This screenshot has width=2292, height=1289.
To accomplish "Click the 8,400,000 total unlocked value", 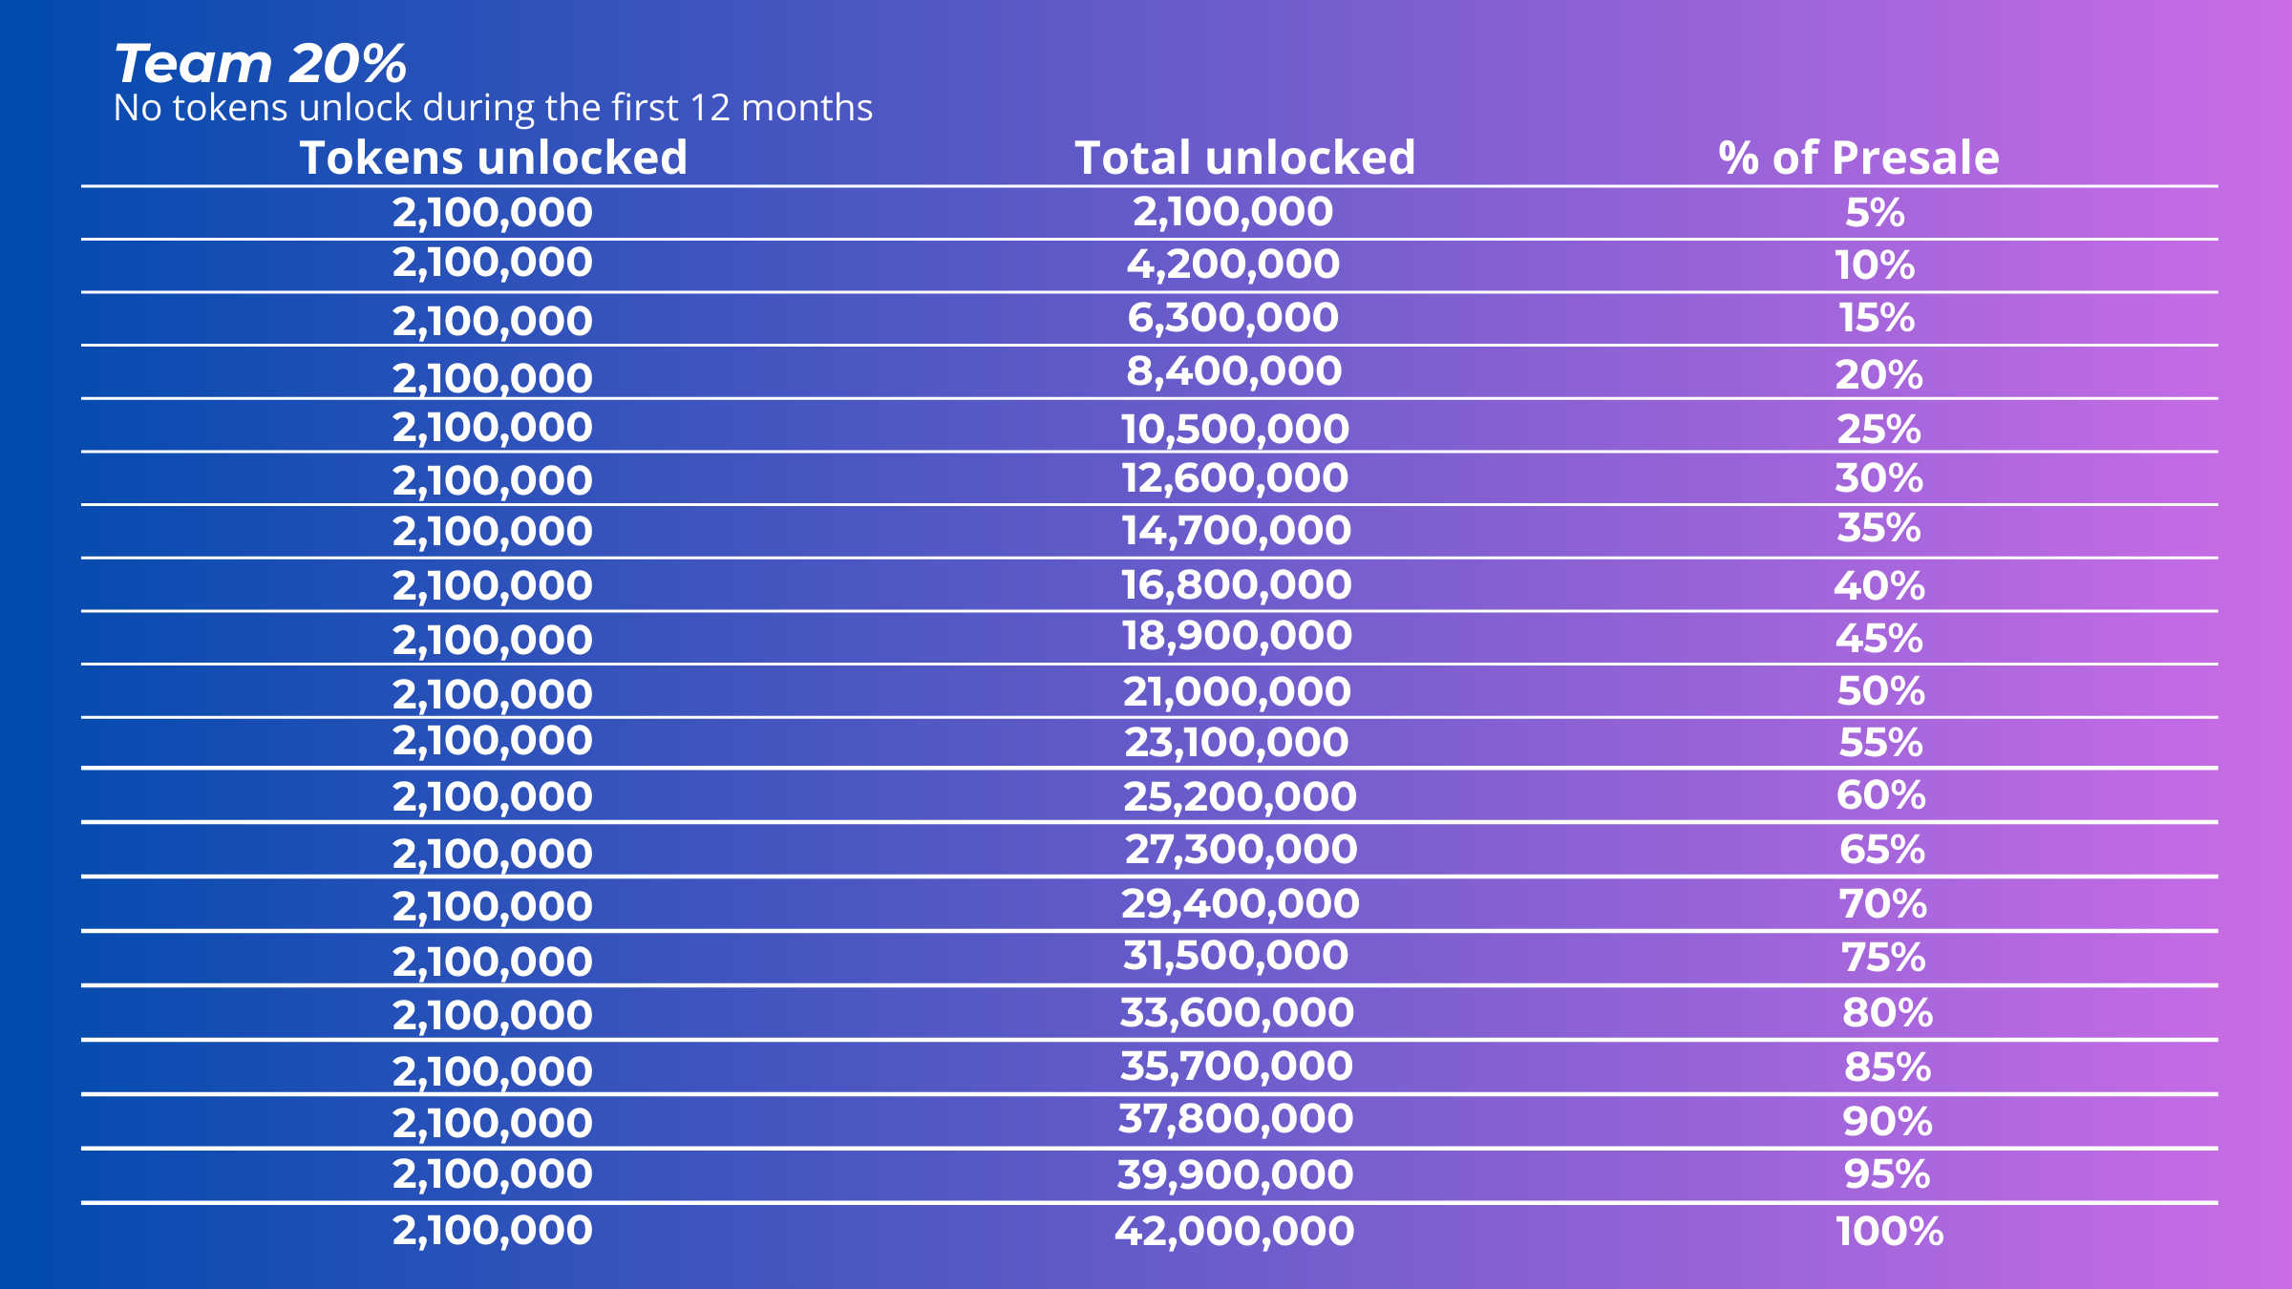I will point(1234,371).
